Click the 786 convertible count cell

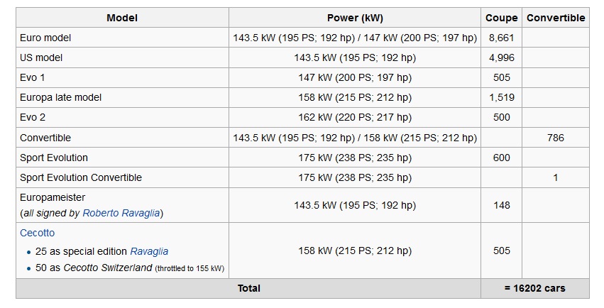coord(556,138)
